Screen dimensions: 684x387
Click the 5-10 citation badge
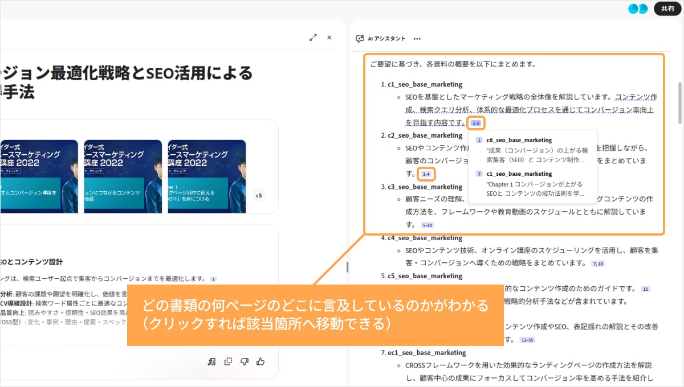(427, 225)
